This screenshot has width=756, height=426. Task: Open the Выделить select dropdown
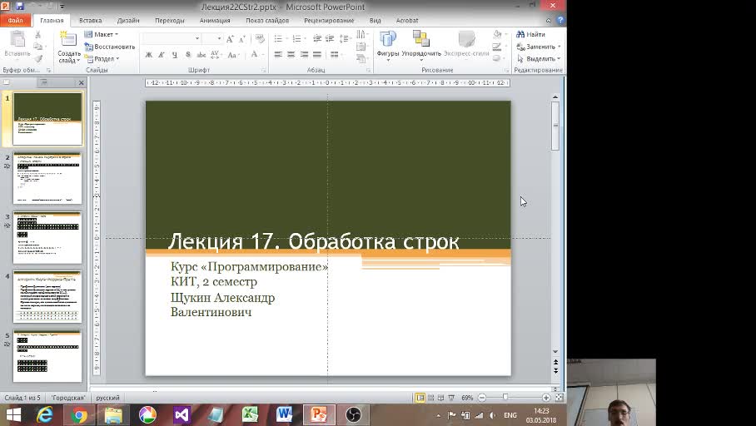(539, 59)
